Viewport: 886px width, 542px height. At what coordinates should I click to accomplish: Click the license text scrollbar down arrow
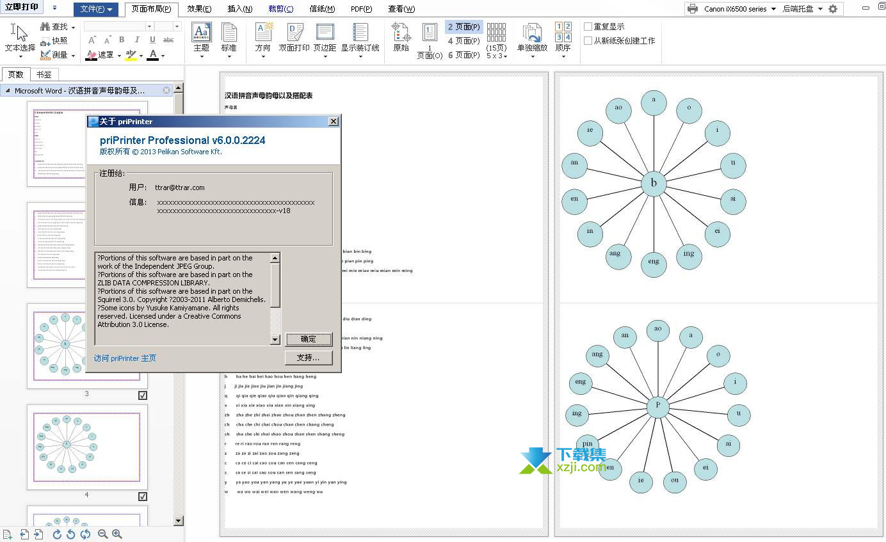pos(275,340)
